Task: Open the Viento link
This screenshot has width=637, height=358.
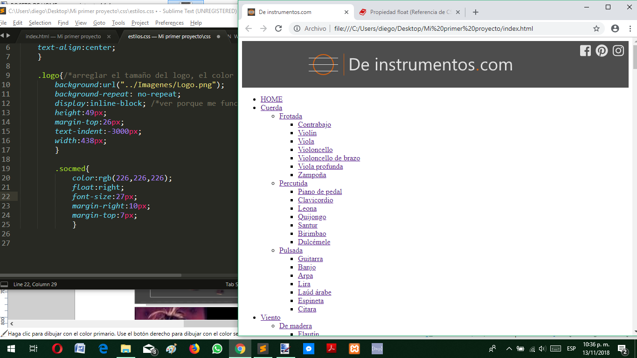Action: coord(270,317)
